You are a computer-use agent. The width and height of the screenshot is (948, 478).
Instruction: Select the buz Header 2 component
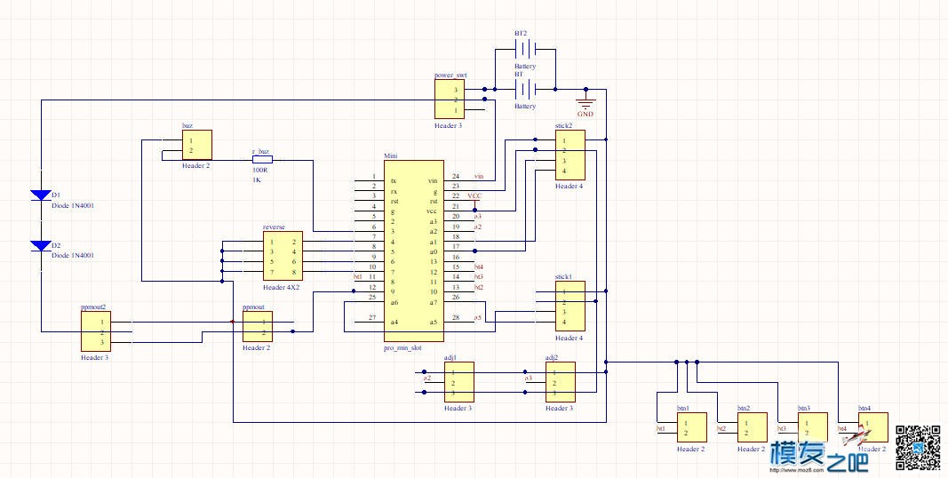197,145
